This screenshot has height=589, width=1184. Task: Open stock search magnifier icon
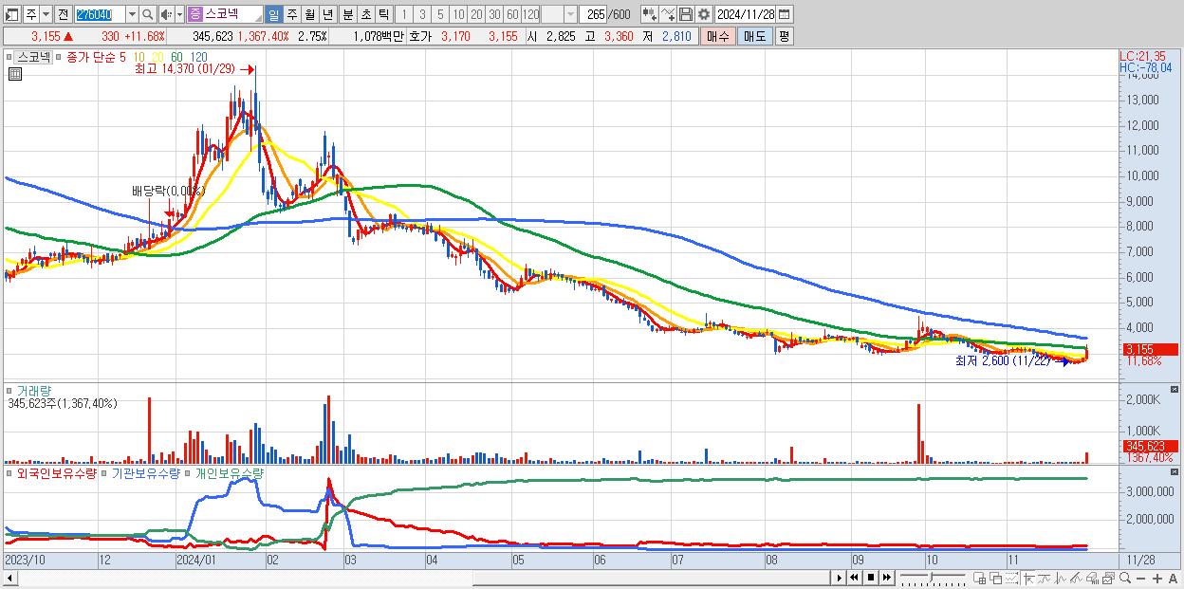pos(148,14)
